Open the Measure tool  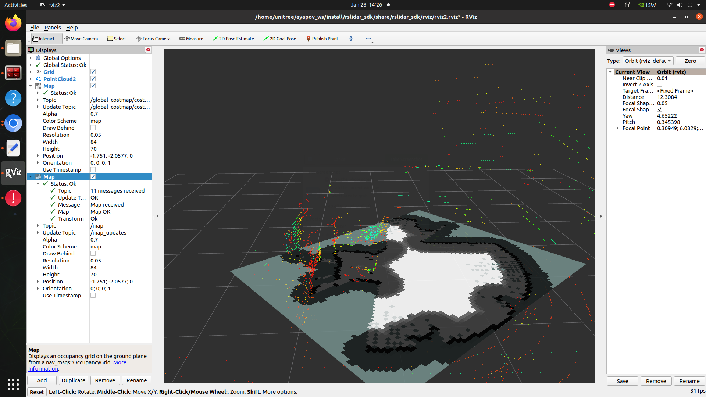[x=191, y=39]
